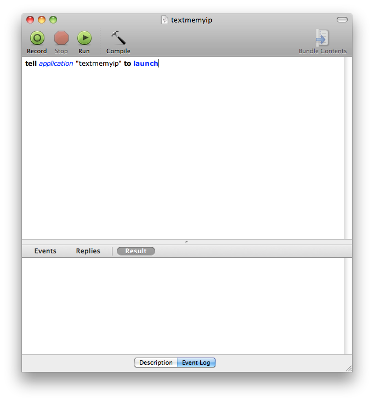Run the script with the play icon

(84, 38)
